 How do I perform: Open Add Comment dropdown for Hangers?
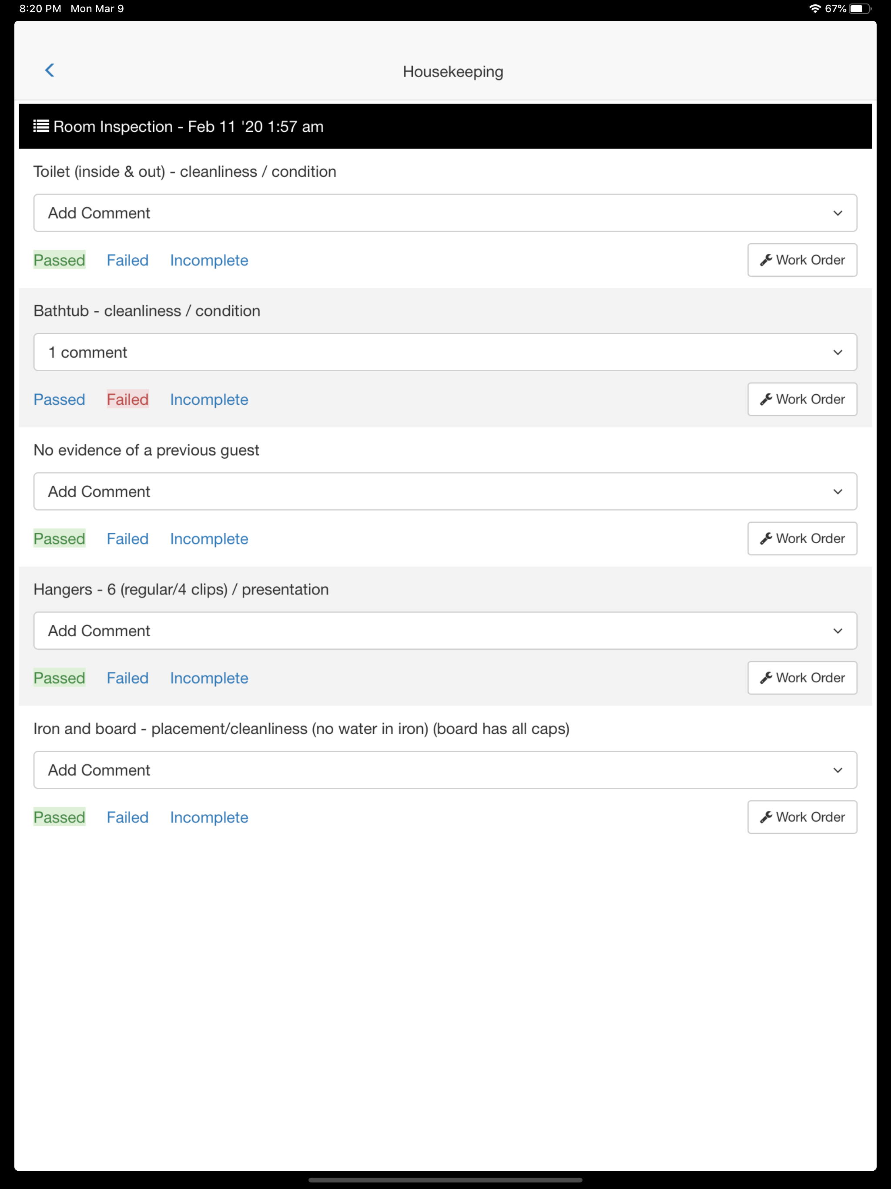tap(445, 631)
